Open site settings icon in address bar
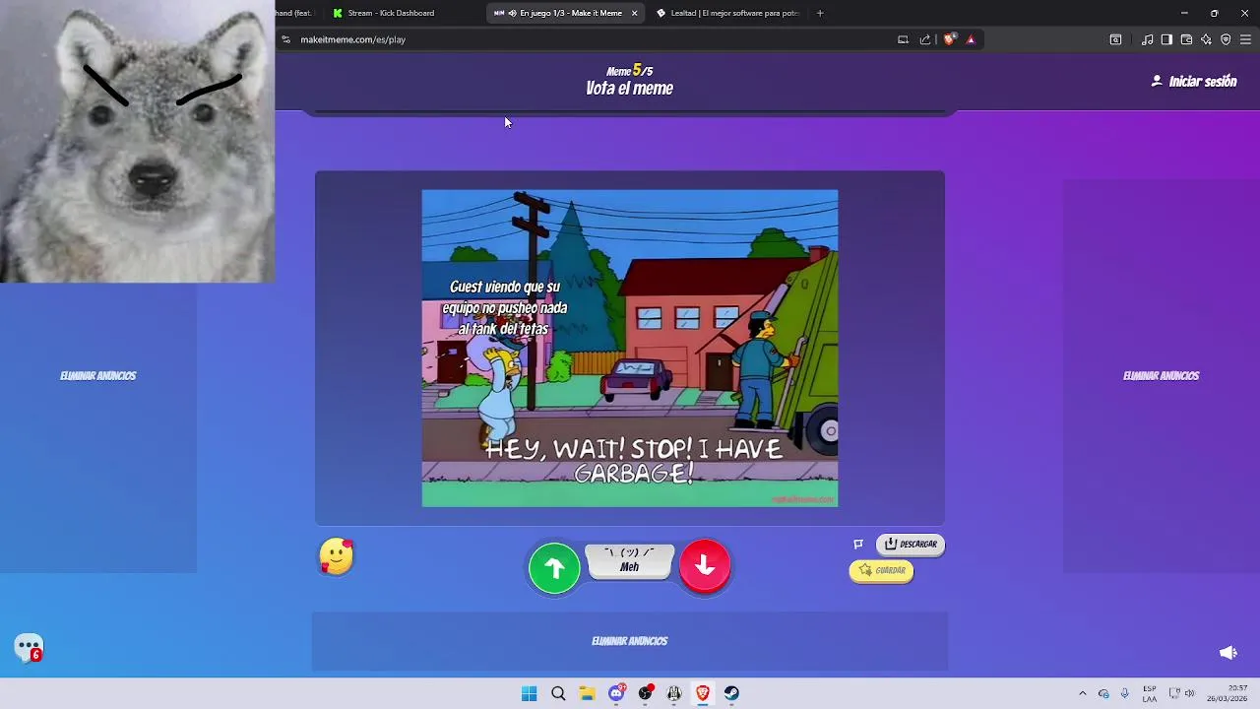Screen dimensions: 1260x709 285,39
